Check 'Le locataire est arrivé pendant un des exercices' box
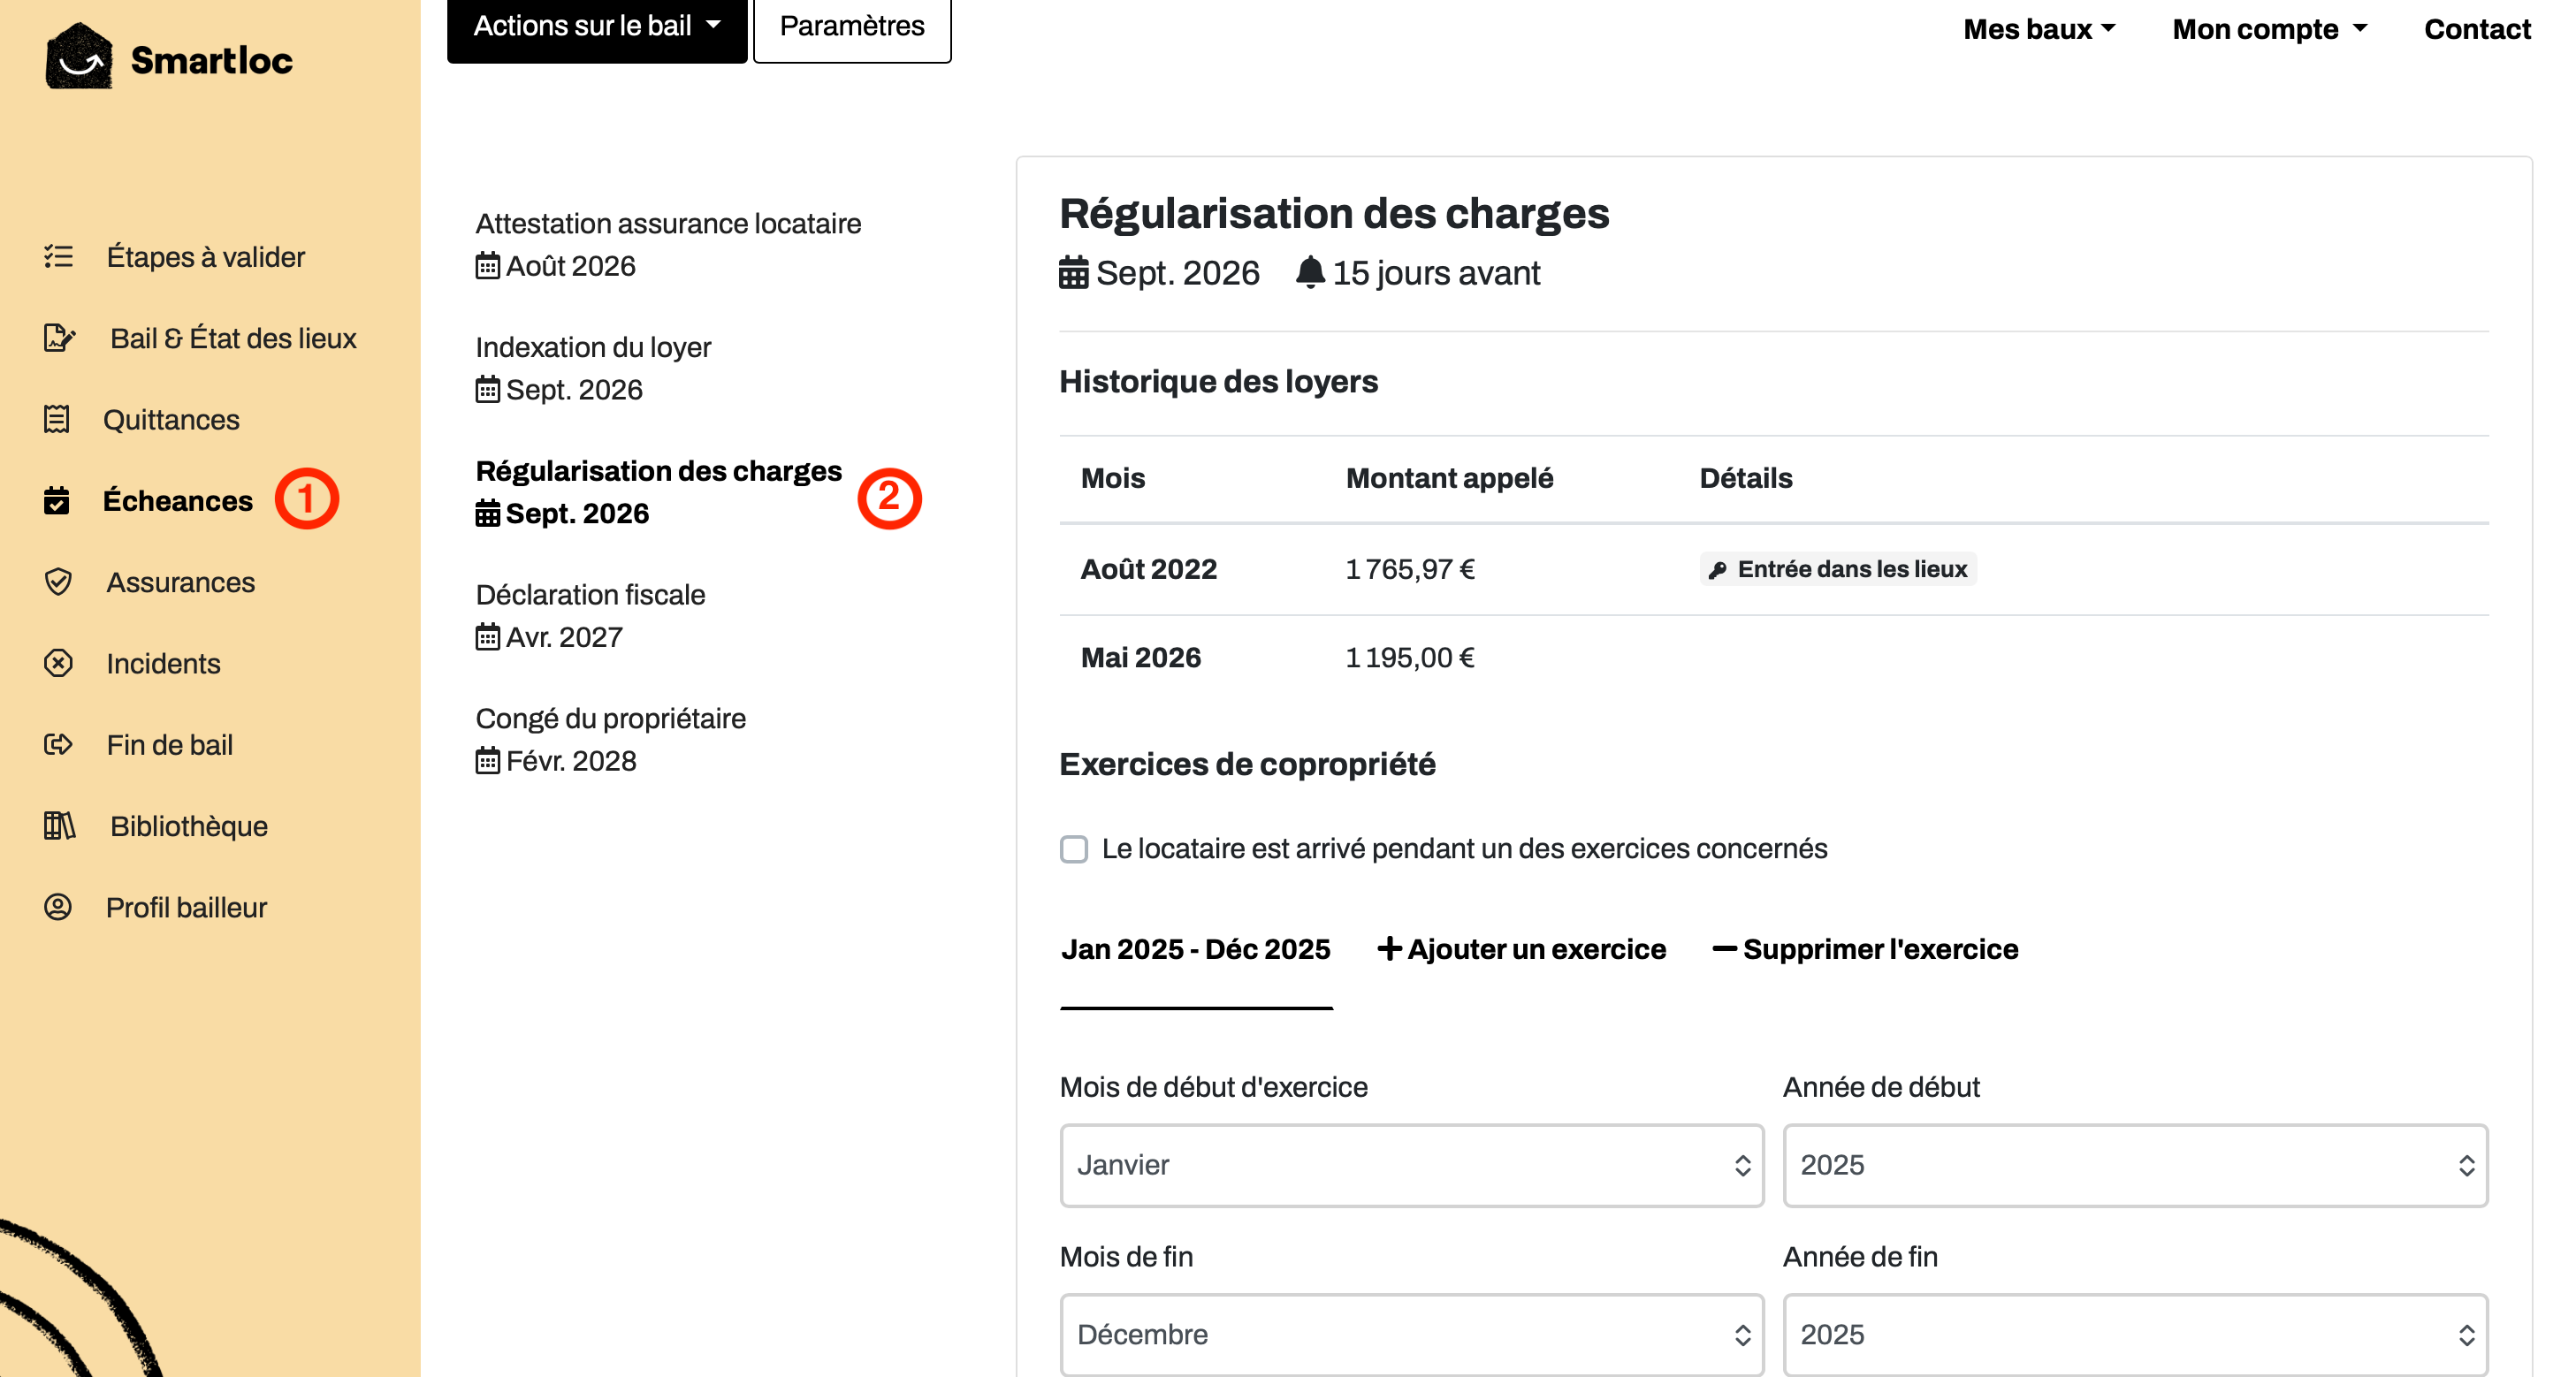Image resolution: width=2576 pixels, height=1377 pixels. 1074,849
